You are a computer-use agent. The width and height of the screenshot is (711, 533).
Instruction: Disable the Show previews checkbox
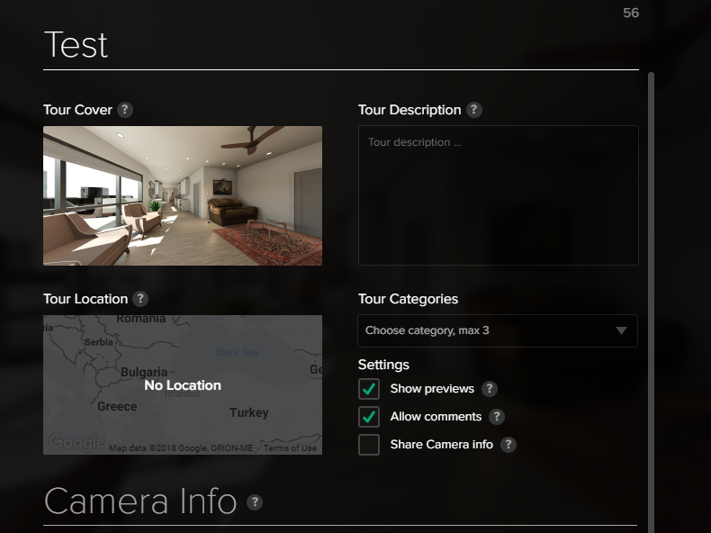[369, 389]
